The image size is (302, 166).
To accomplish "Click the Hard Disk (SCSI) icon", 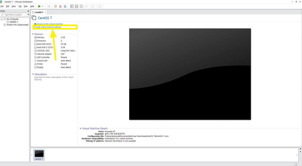I will tap(35, 44).
